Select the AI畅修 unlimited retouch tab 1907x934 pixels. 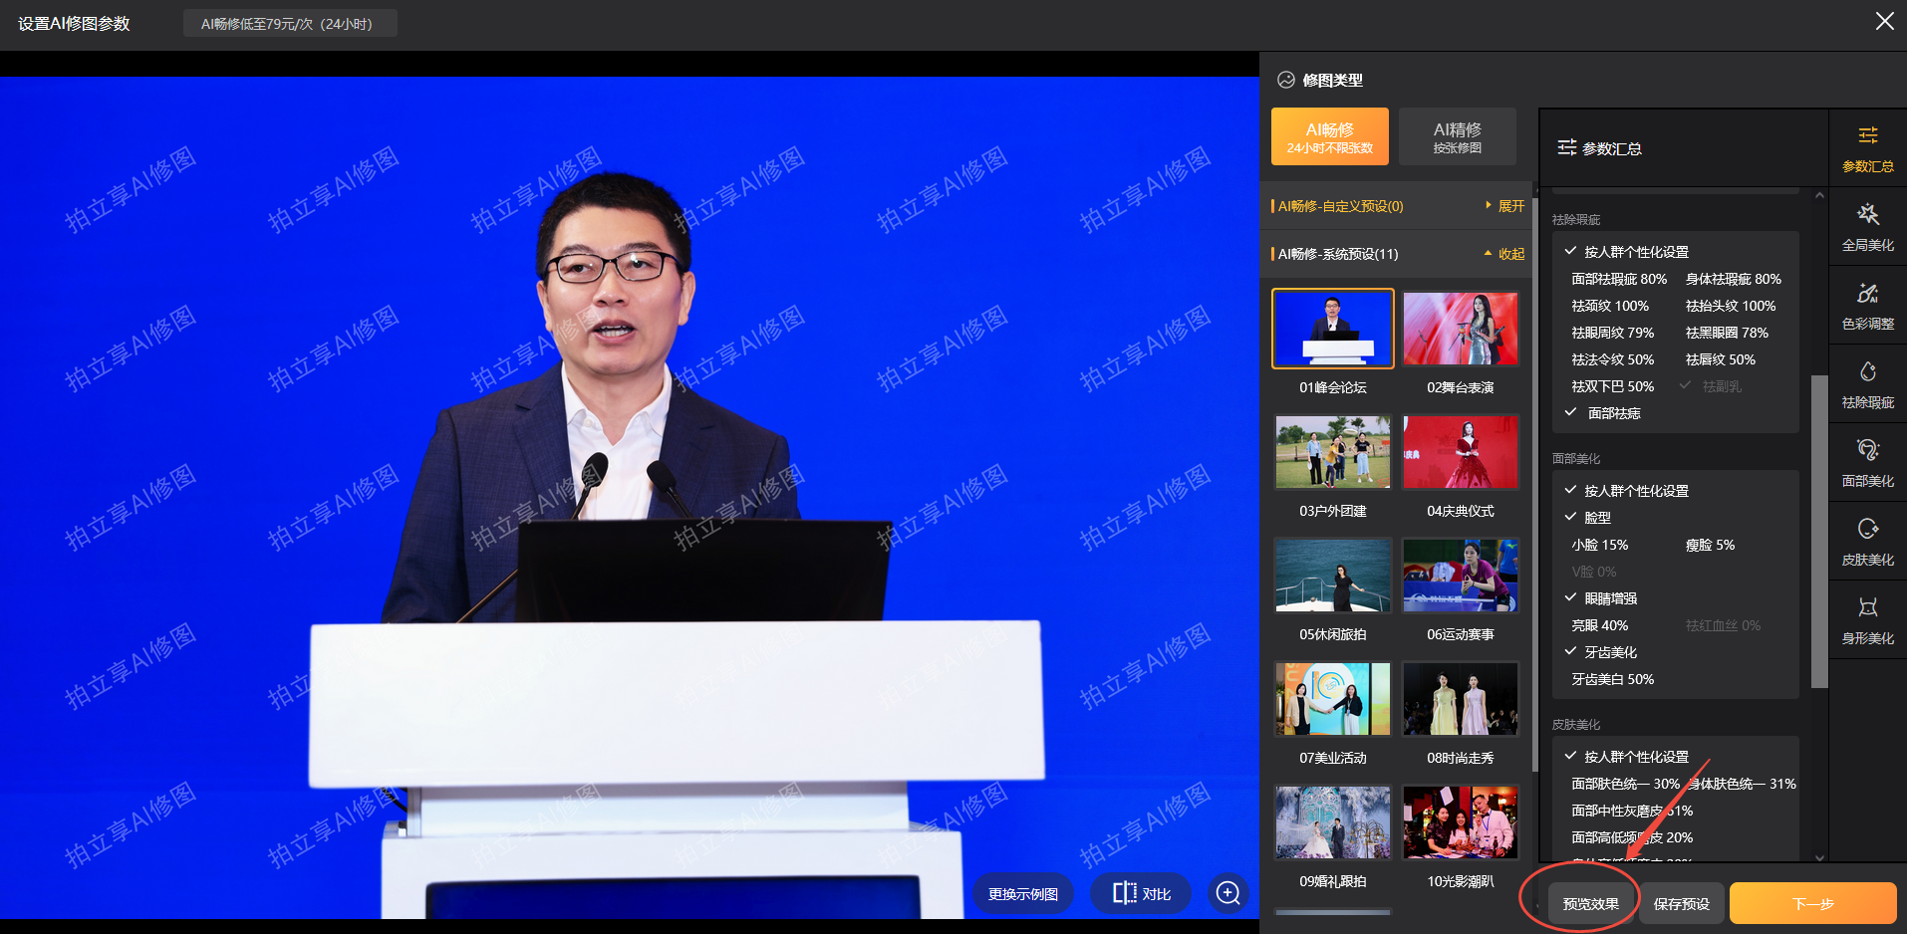tap(1329, 136)
